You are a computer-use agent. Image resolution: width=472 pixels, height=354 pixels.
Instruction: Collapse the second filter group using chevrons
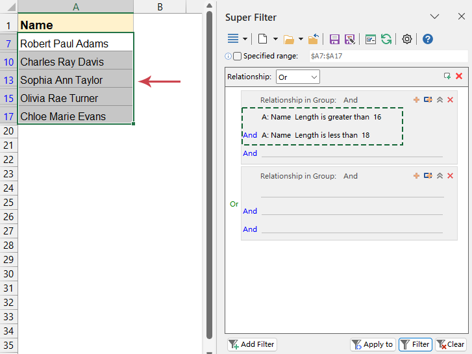[440, 176]
